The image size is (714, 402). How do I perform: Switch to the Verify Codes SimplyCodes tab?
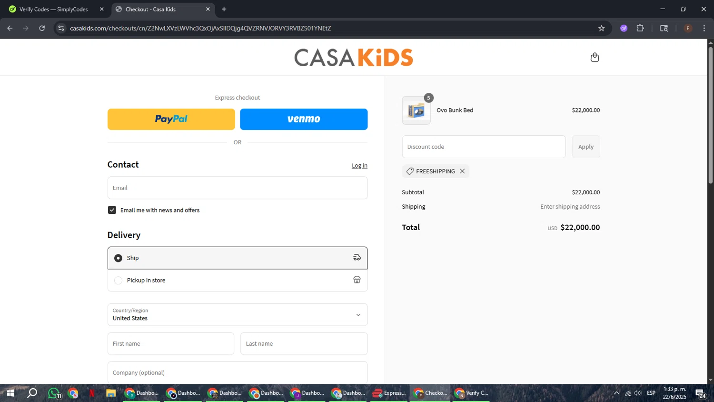click(56, 9)
